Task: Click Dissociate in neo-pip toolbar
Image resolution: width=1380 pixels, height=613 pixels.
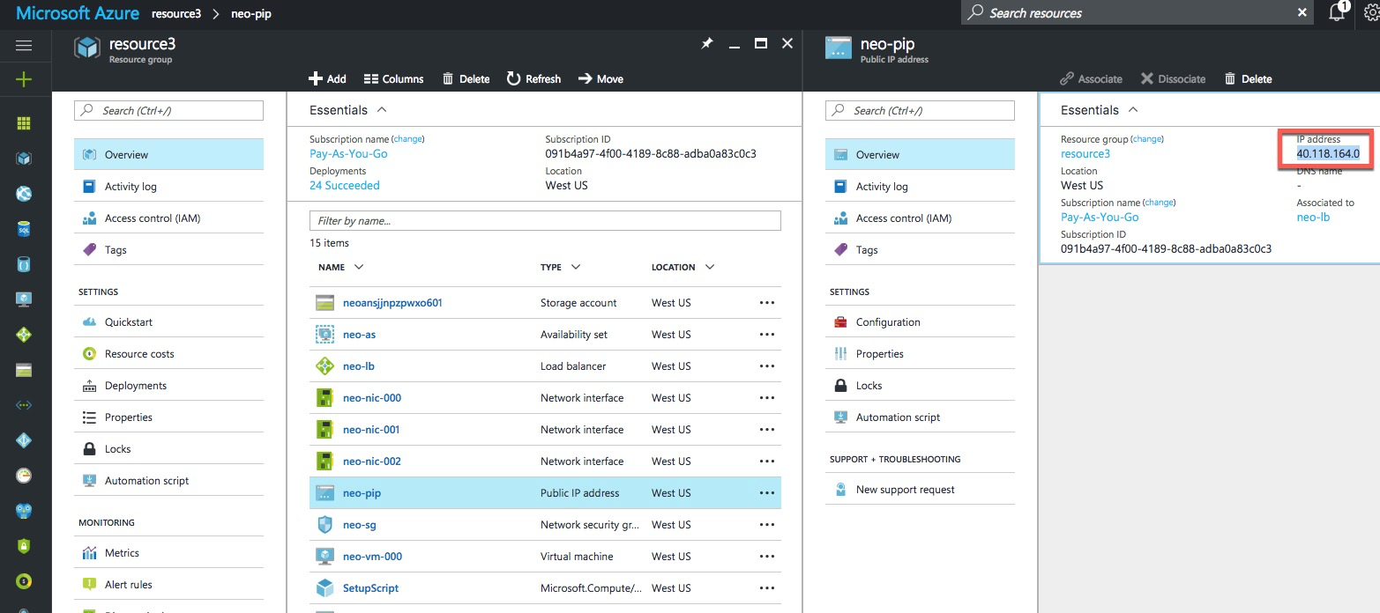Action: 1173,79
